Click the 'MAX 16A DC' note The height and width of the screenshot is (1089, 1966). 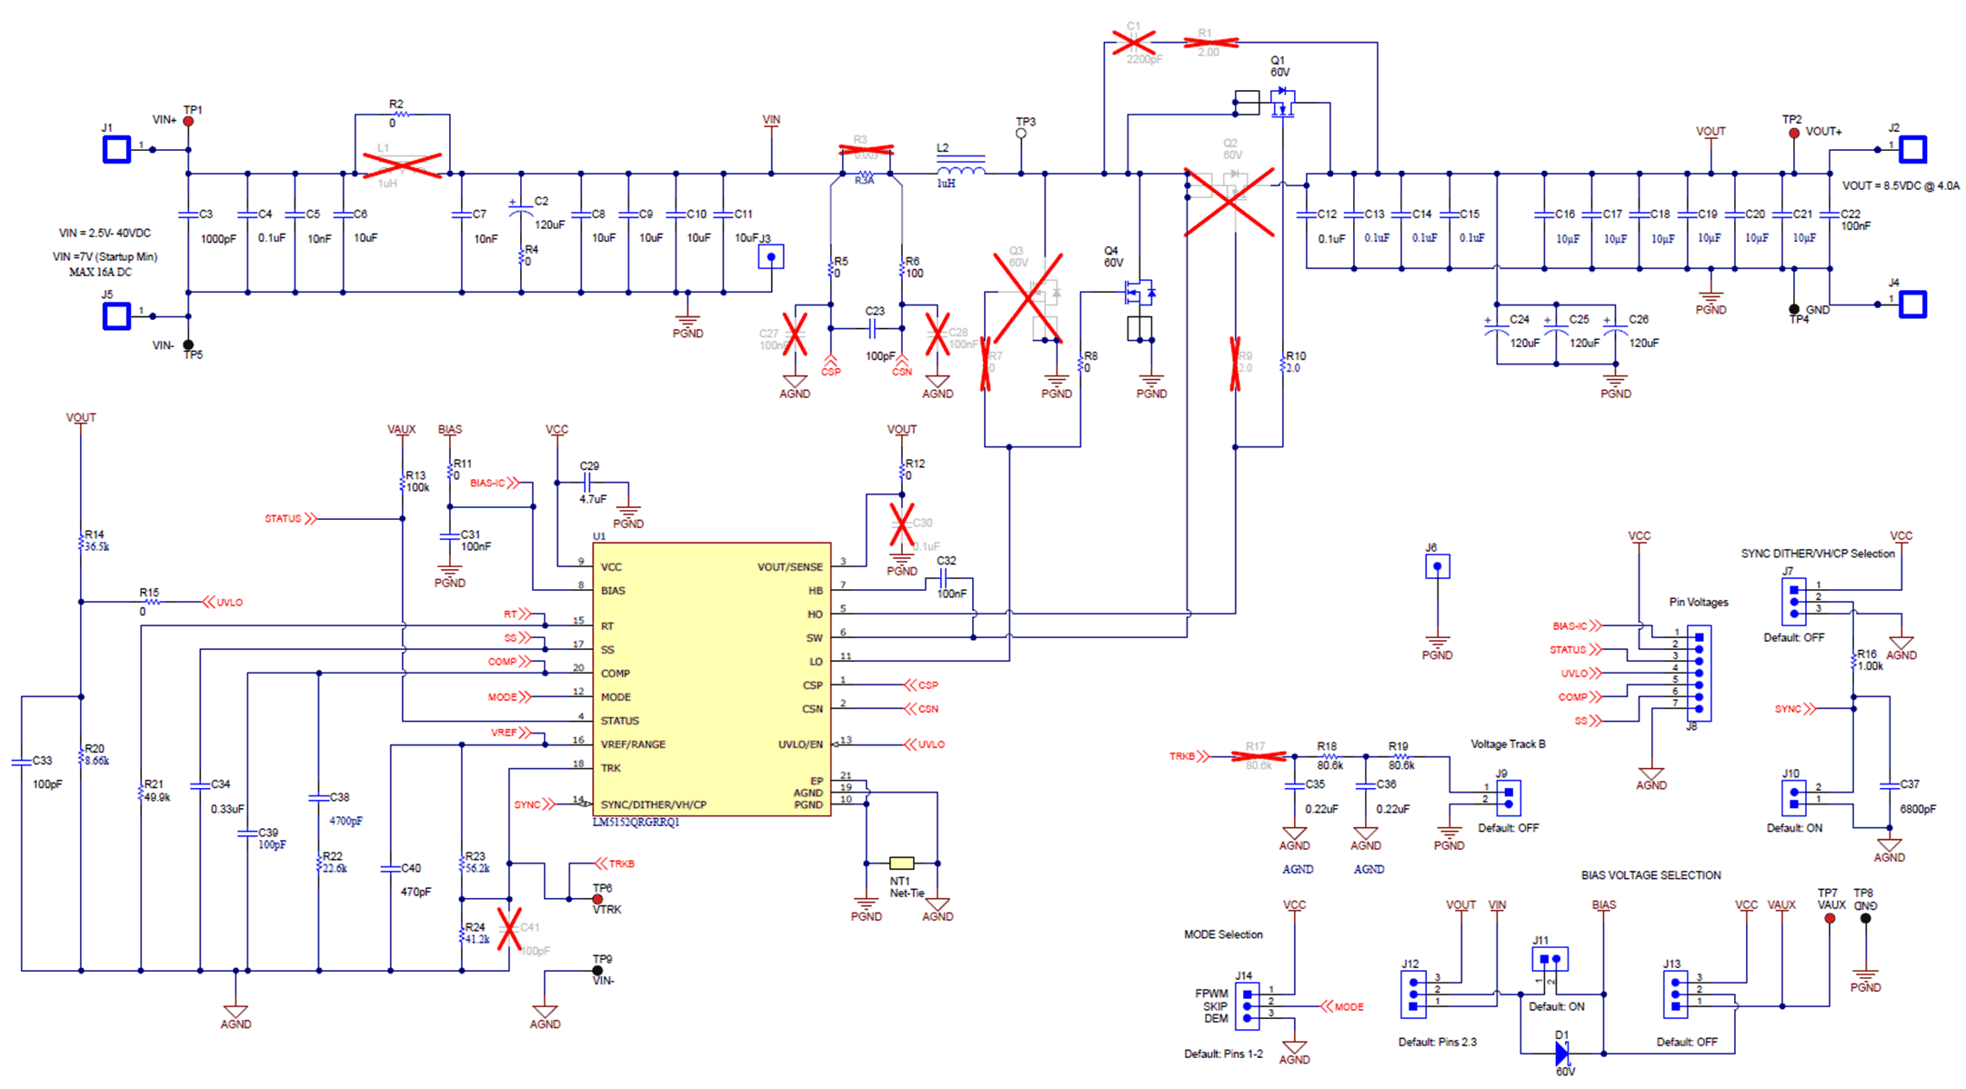click(x=100, y=272)
